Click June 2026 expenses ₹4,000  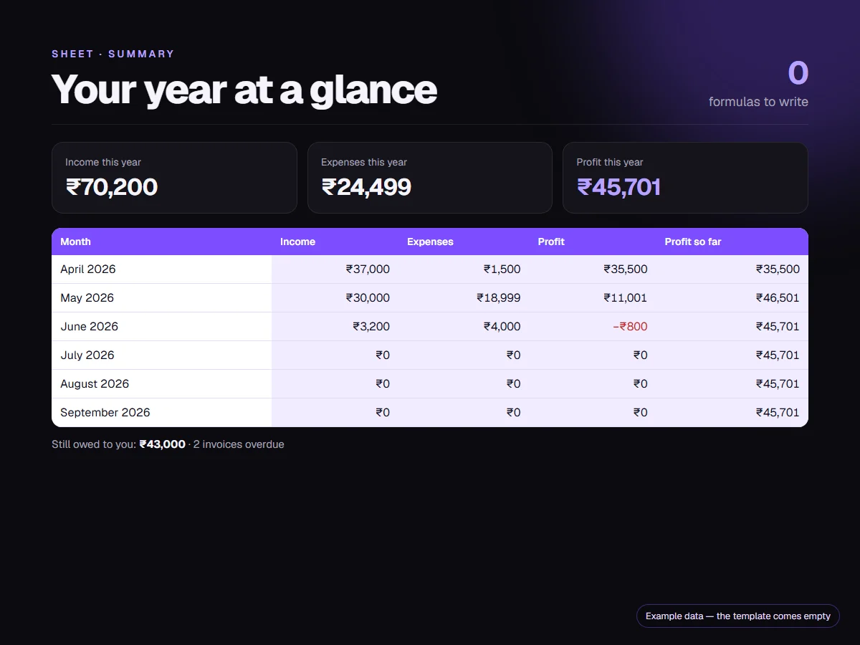tap(502, 327)
